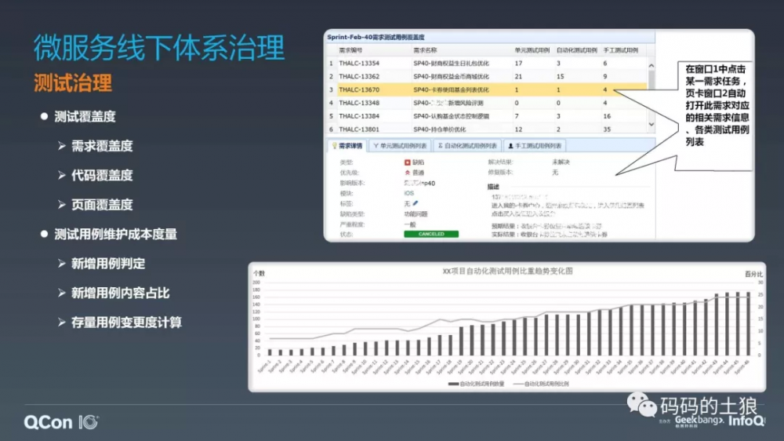Sort by the 单元测试用例 column header
Image resolution: width=784 pixels, height=441 pixels.
532,50
